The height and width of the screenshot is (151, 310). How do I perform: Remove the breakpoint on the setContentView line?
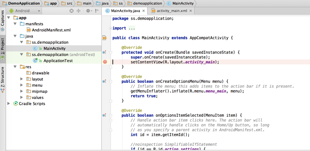tap(105, 62)
